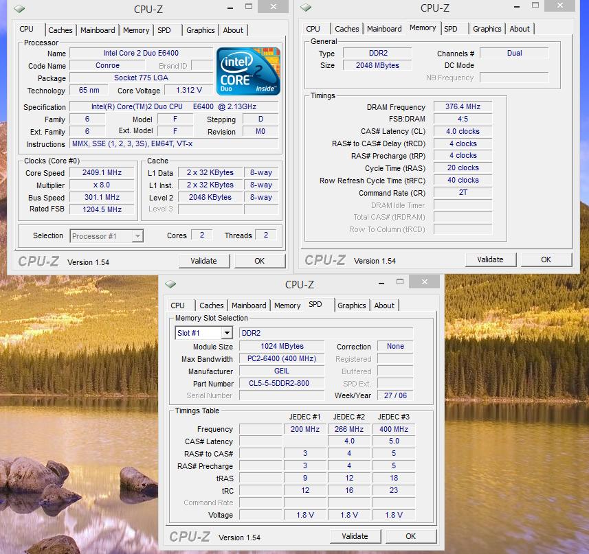Click the '400 MHz' JEDEC #3 frequency cell
589x554 pixels.
pyautogui.click(x=394, y=429)
